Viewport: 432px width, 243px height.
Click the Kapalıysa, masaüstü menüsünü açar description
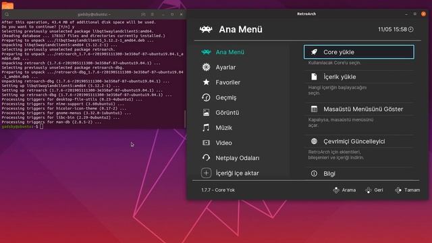coord(341,122)
